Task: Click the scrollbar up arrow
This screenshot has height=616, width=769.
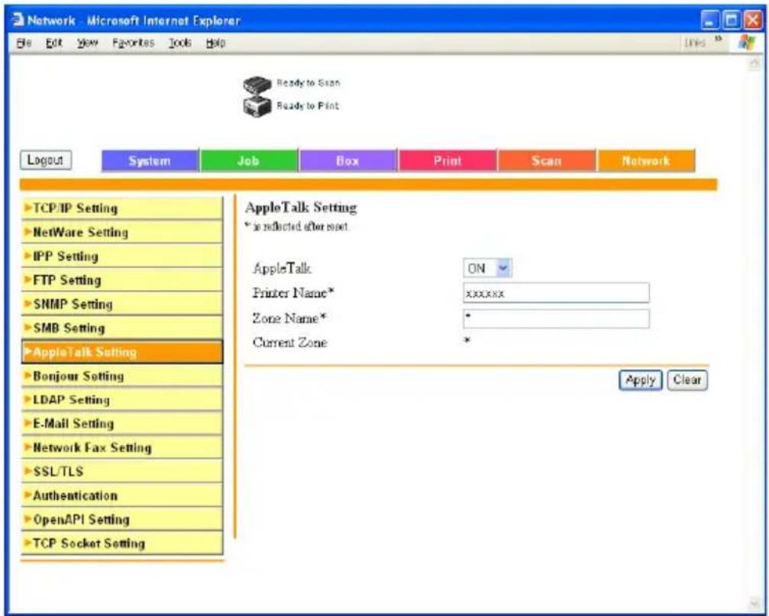Action: (754, 63)
